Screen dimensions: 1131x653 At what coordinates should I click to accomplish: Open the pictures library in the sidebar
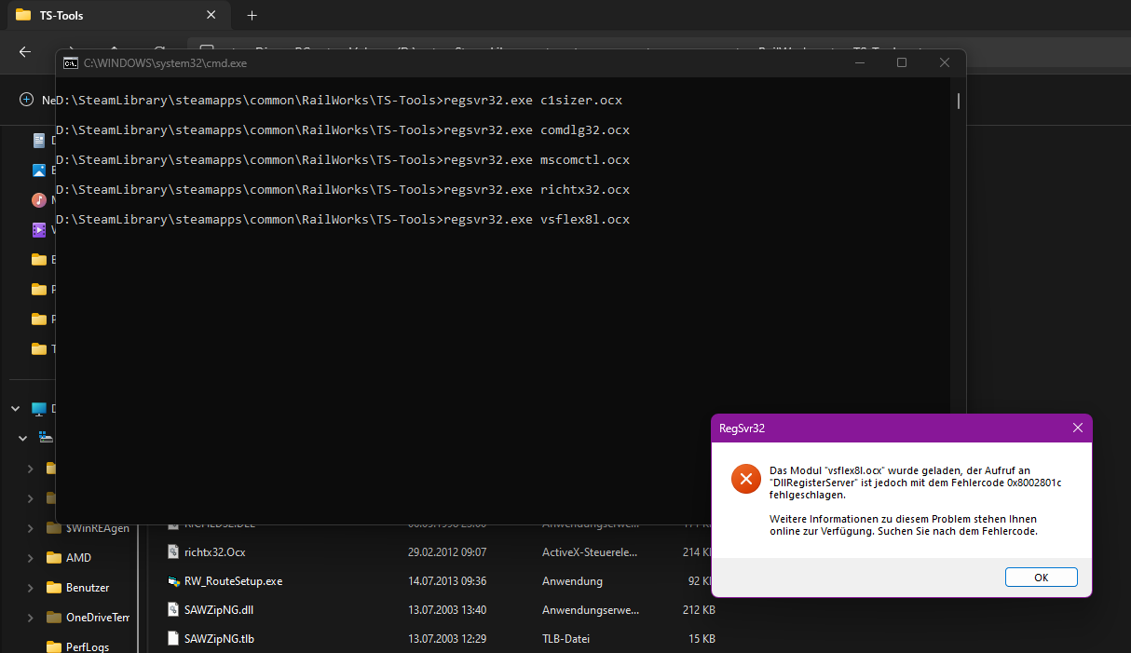point(38,170)
